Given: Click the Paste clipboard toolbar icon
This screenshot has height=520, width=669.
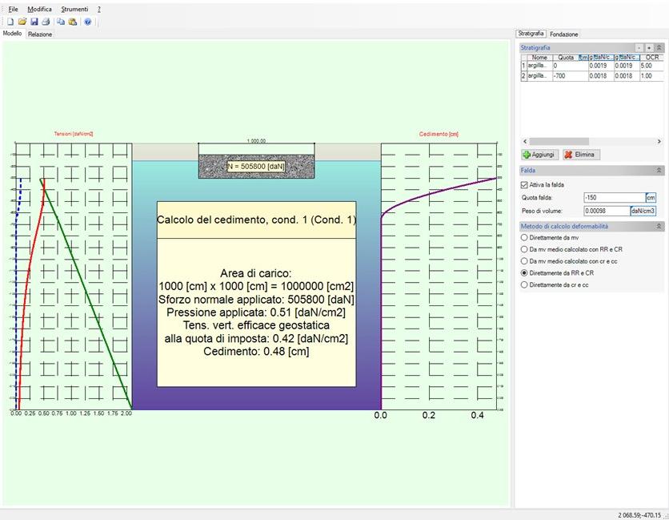Looking at the screenshot, I should tap(73, 22).
